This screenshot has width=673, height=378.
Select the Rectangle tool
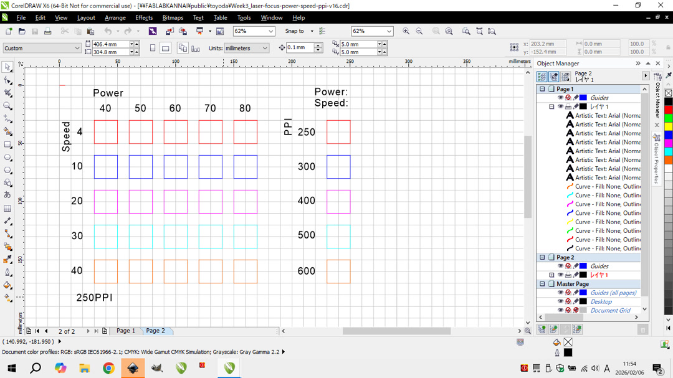coord(7,144)
